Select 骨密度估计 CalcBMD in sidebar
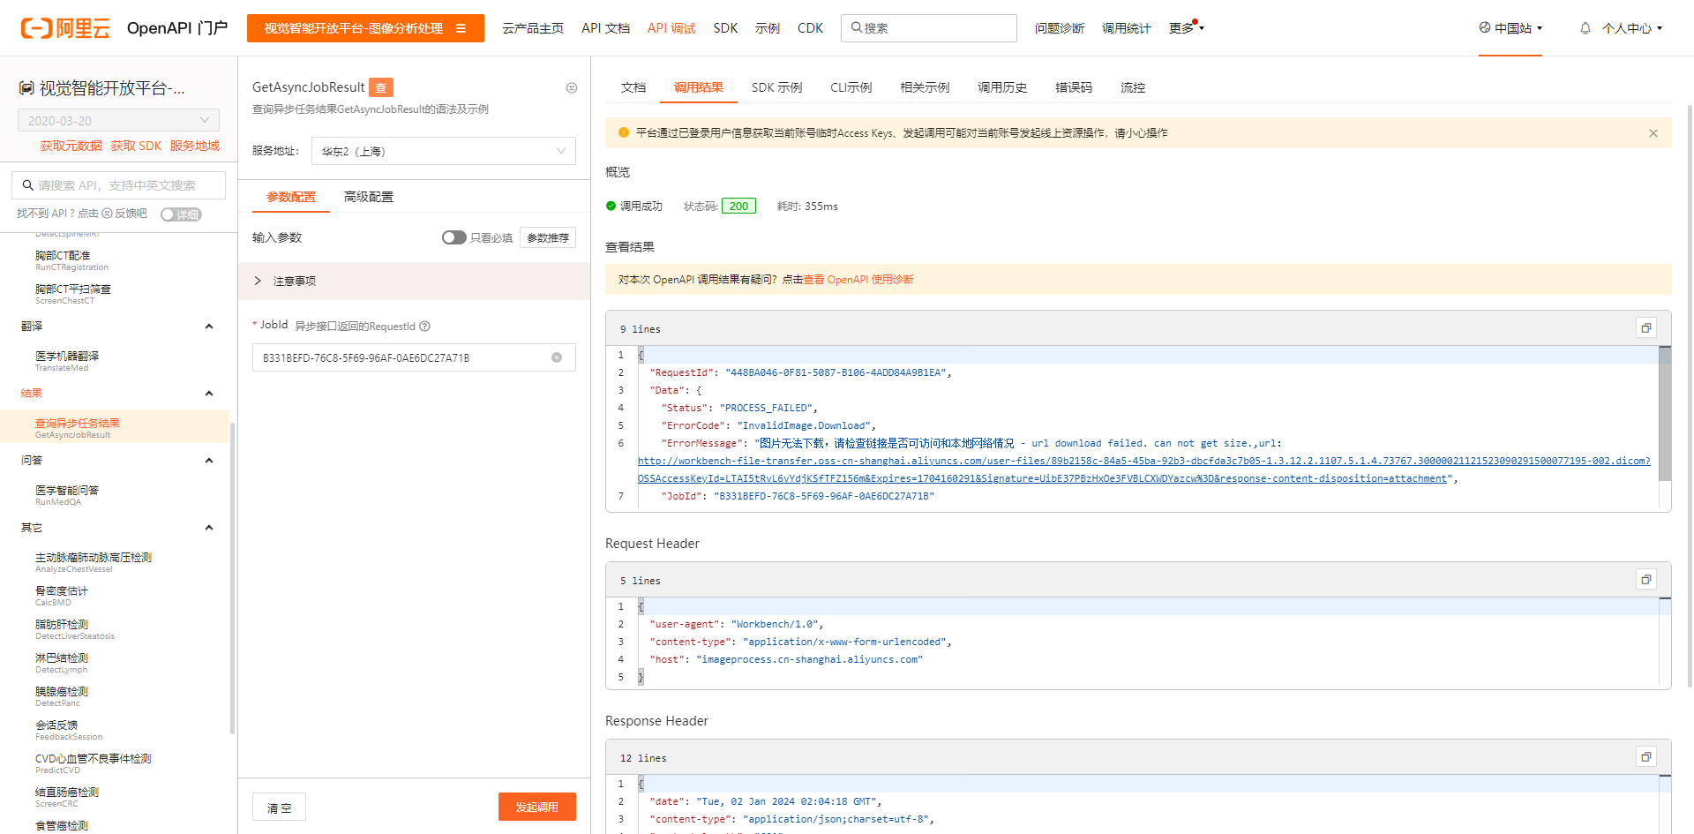1694x834 pixels. click(62, 595)
